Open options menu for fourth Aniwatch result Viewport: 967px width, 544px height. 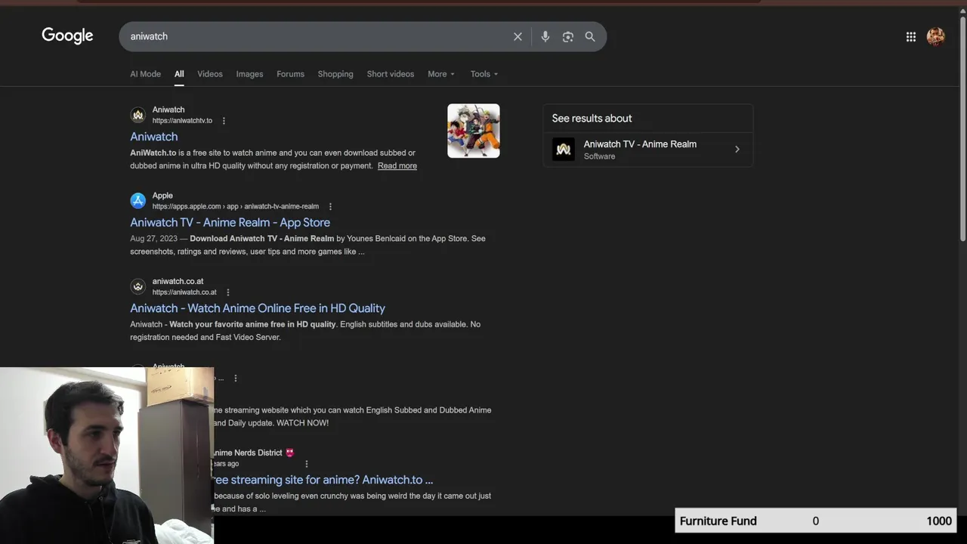235,378
